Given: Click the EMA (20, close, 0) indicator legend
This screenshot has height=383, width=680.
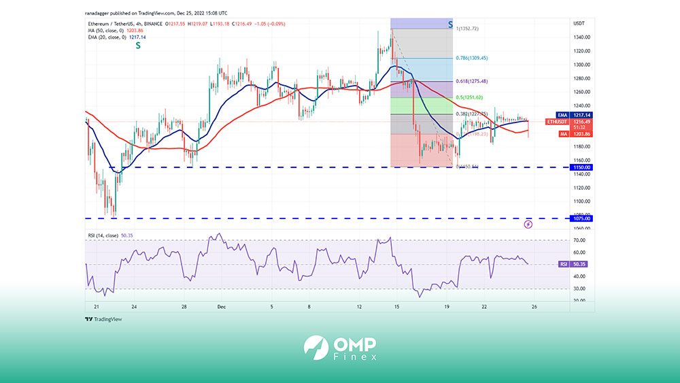Looking at the screenshot, I should [107, 37].
